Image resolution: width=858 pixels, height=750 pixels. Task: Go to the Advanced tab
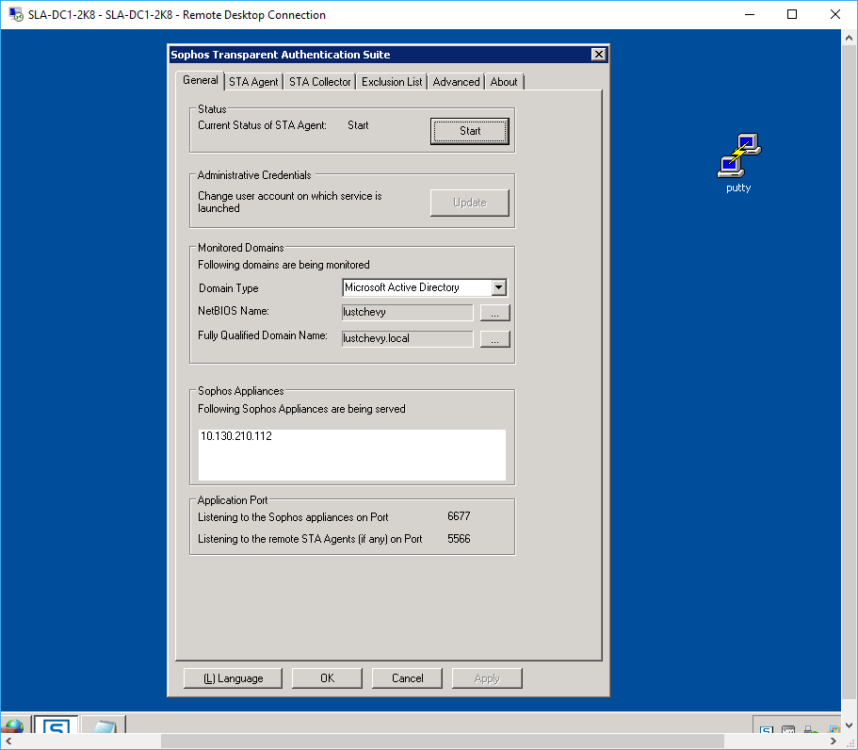pos(456,82)
